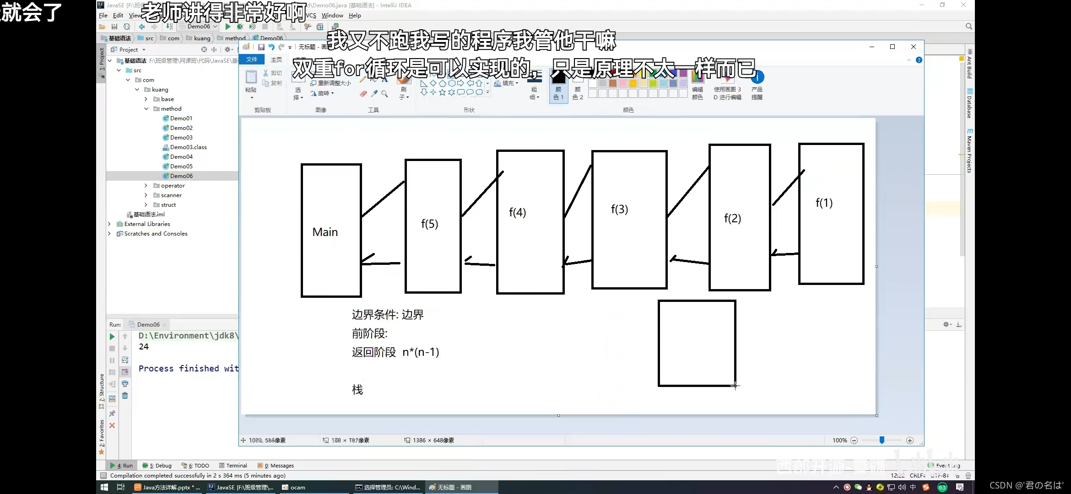The image size is (1071, 494).
Task: Click Close red X in Run panel
Action: [112, 425]
